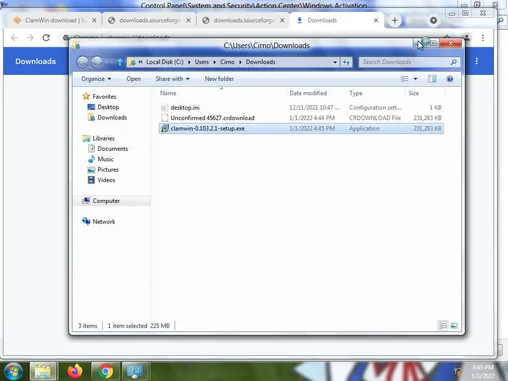This screenshot has height=381, width=508.
Task: Open the Windows Start orb
Action: (x=13, y=371)
